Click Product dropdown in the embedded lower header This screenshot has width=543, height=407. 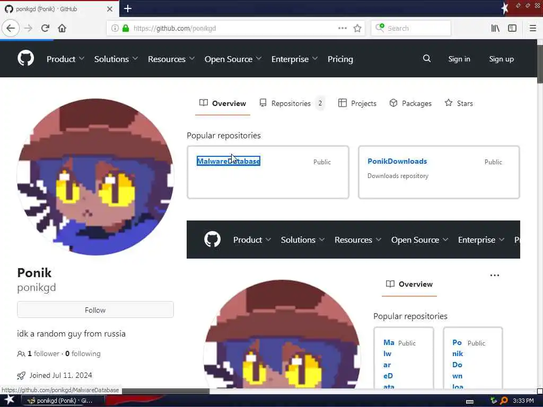point(252,240)
